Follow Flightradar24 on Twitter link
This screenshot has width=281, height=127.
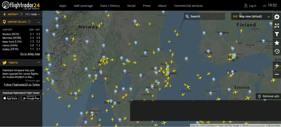pos(22,85)
